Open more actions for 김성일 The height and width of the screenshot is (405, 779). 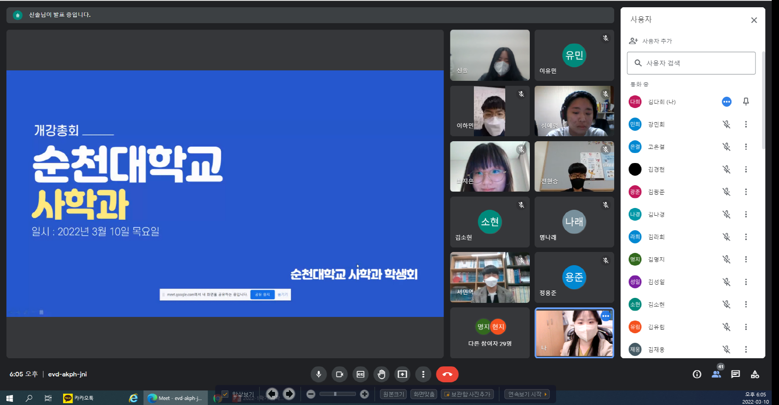coord(746,282)
